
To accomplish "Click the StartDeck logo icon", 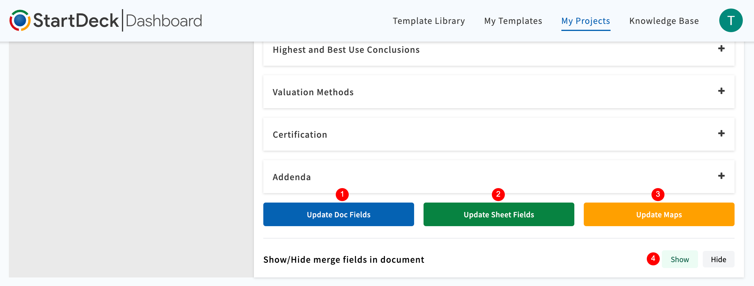I will [20, 21].
